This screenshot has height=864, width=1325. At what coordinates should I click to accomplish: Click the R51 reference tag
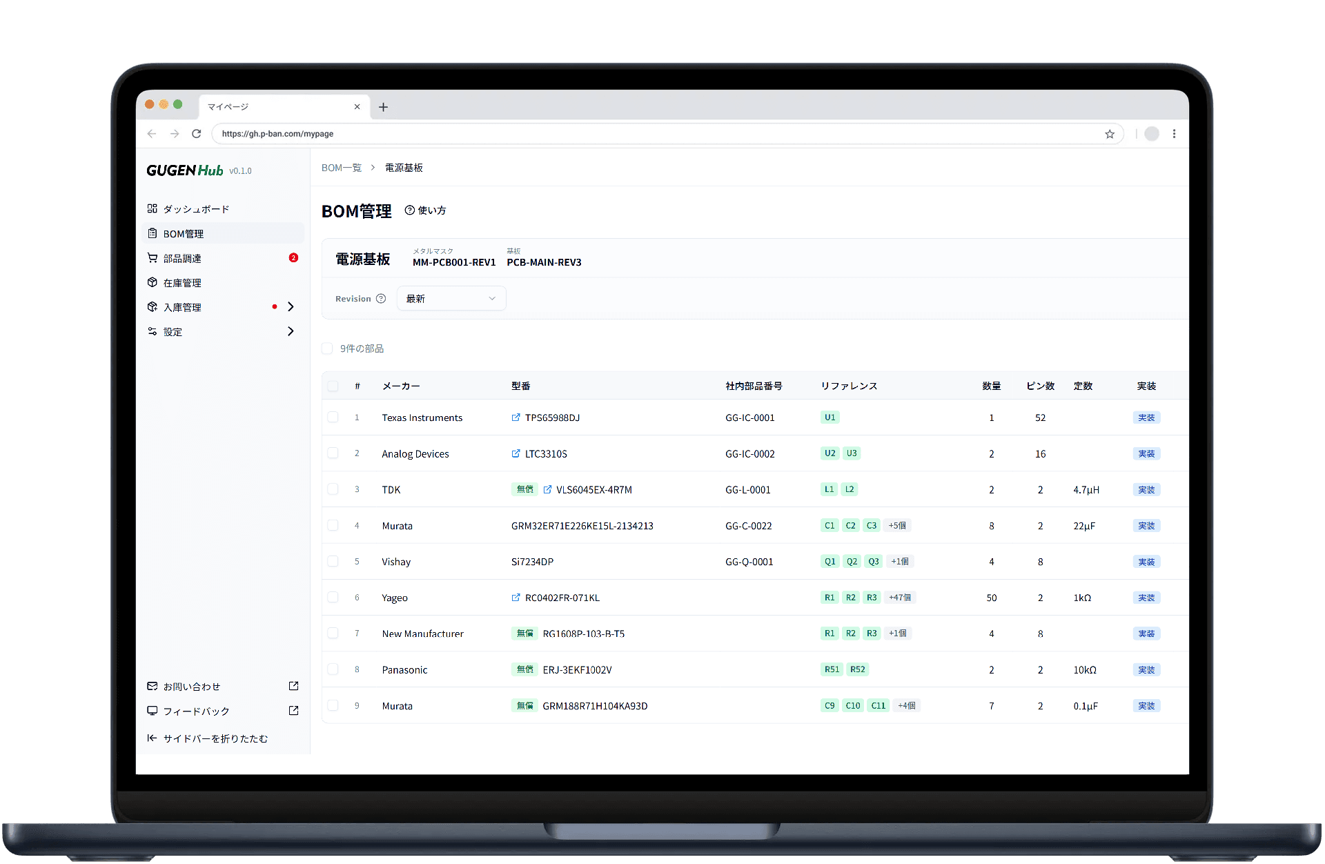832,669
